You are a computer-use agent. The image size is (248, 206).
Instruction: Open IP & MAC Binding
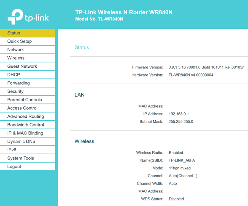[28, 133]
